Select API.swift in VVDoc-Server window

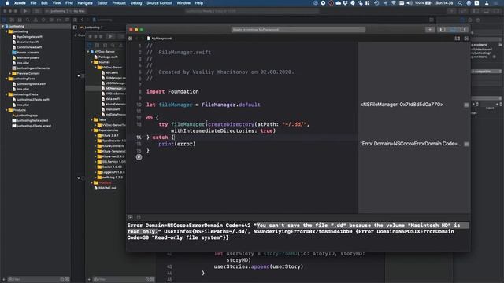pos(112,72)
